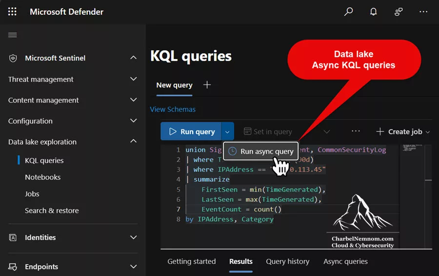
Task: Click the search magnifier icon
Action: pos(348,12)
